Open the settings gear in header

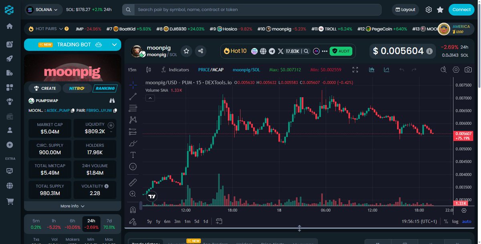(428, 10)
